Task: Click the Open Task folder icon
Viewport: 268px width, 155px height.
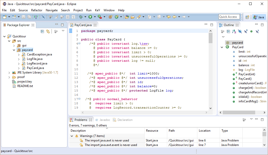Action: (x=132, y=17)
